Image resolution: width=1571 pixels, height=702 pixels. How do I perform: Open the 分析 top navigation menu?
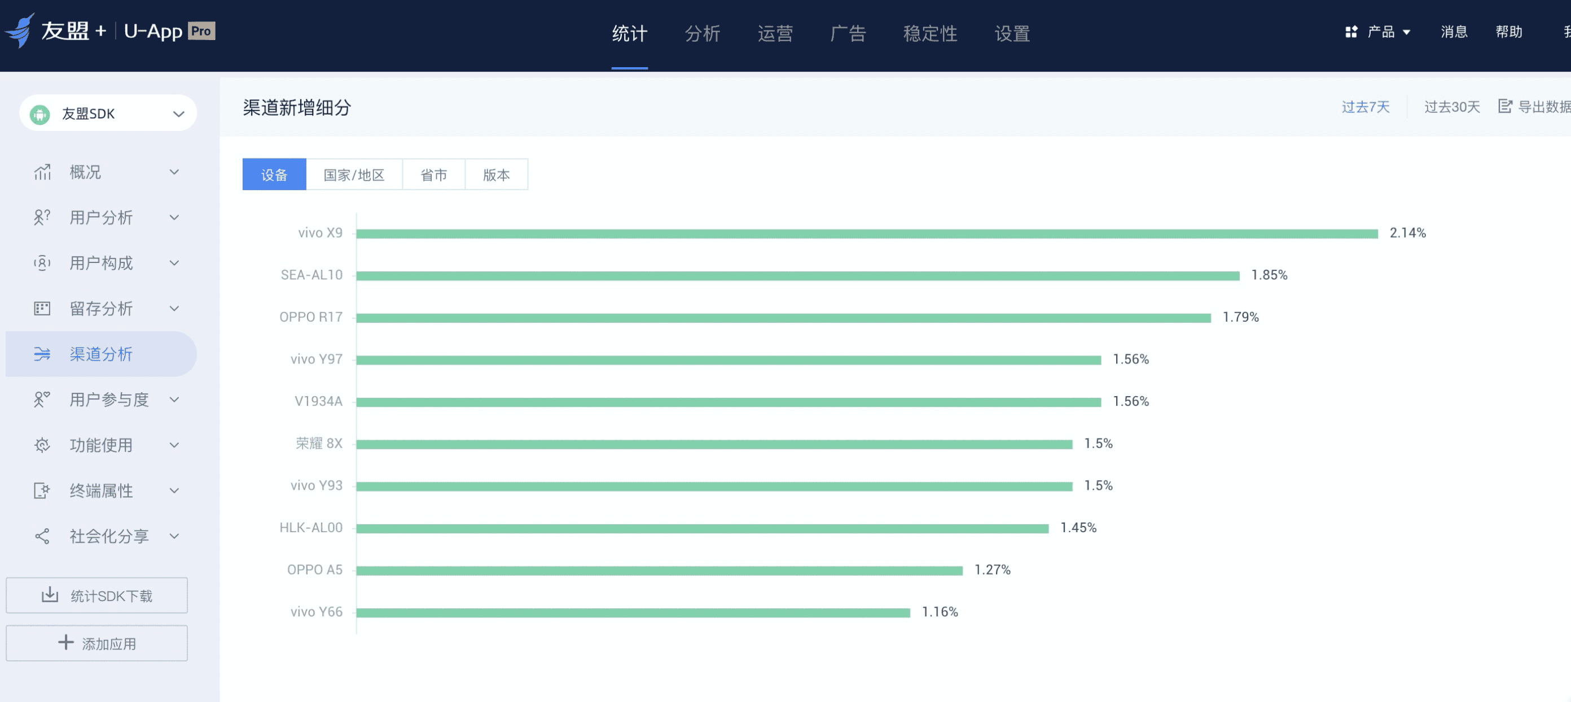[702, 33]
